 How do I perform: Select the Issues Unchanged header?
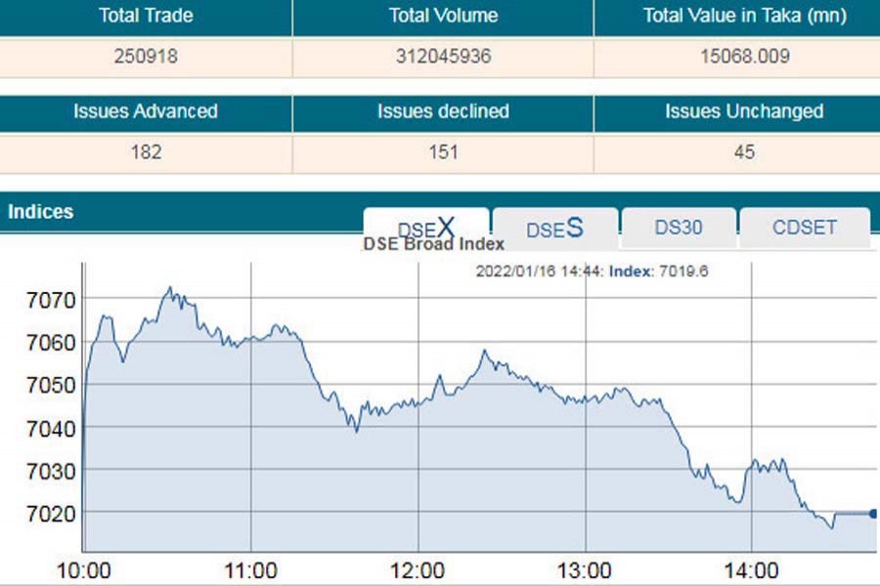(744, 111)
